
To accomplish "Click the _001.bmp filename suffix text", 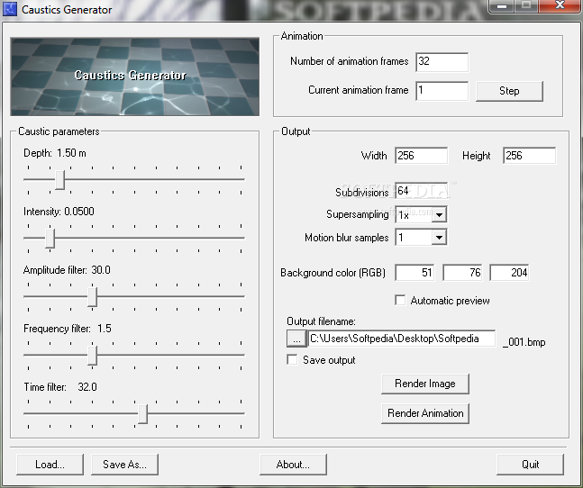I will tap(524, 342).
